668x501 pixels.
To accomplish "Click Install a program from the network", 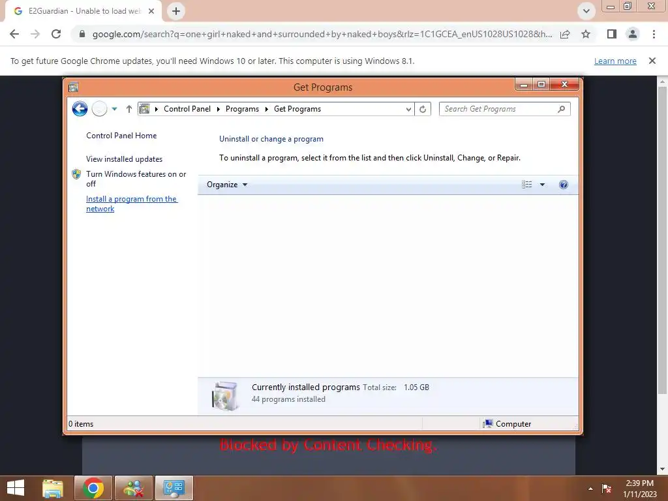I will pos(132,204).
